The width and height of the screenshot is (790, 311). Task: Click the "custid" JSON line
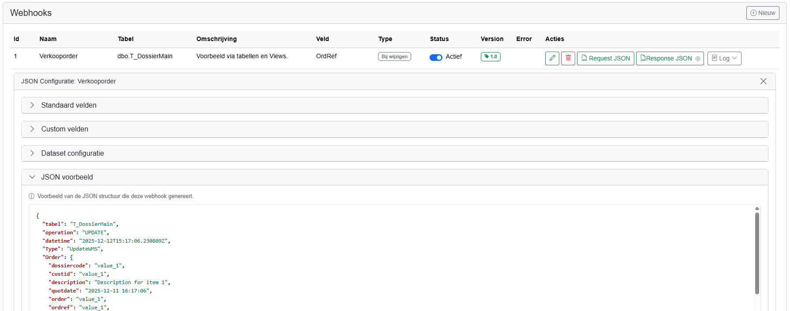click(79, 274)
